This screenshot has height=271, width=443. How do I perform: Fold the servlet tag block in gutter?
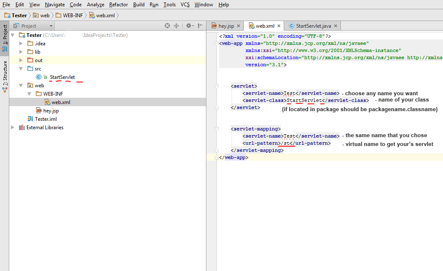(217, 86)
